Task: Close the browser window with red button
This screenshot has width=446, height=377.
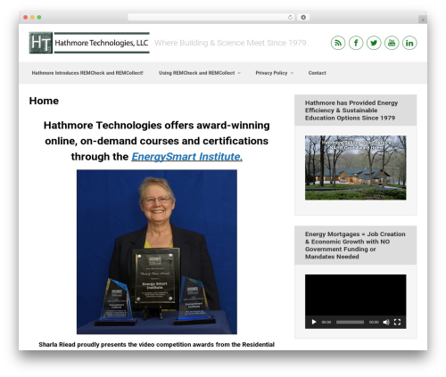Action: point(26,17)
